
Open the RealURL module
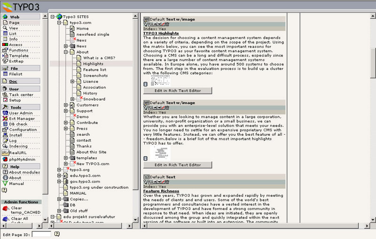[18, 153]
